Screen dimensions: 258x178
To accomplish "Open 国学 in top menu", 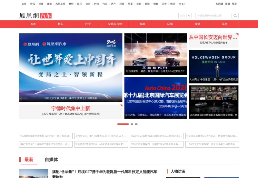I will [164, 4].
